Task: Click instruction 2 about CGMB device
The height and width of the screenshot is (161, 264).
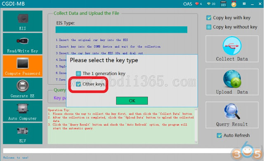Action: pos(108,47)
